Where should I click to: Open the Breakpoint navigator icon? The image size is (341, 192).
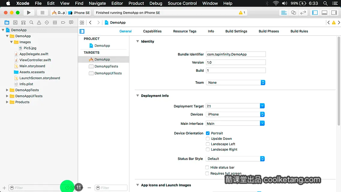[63, 22]
